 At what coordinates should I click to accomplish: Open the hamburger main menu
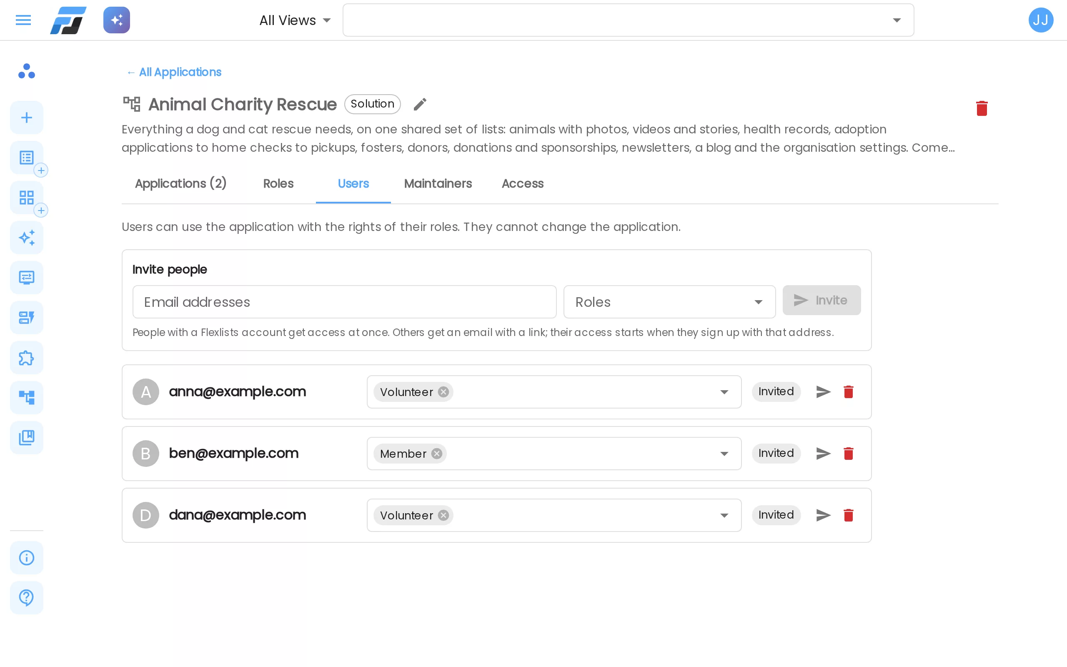click(23, 20)
